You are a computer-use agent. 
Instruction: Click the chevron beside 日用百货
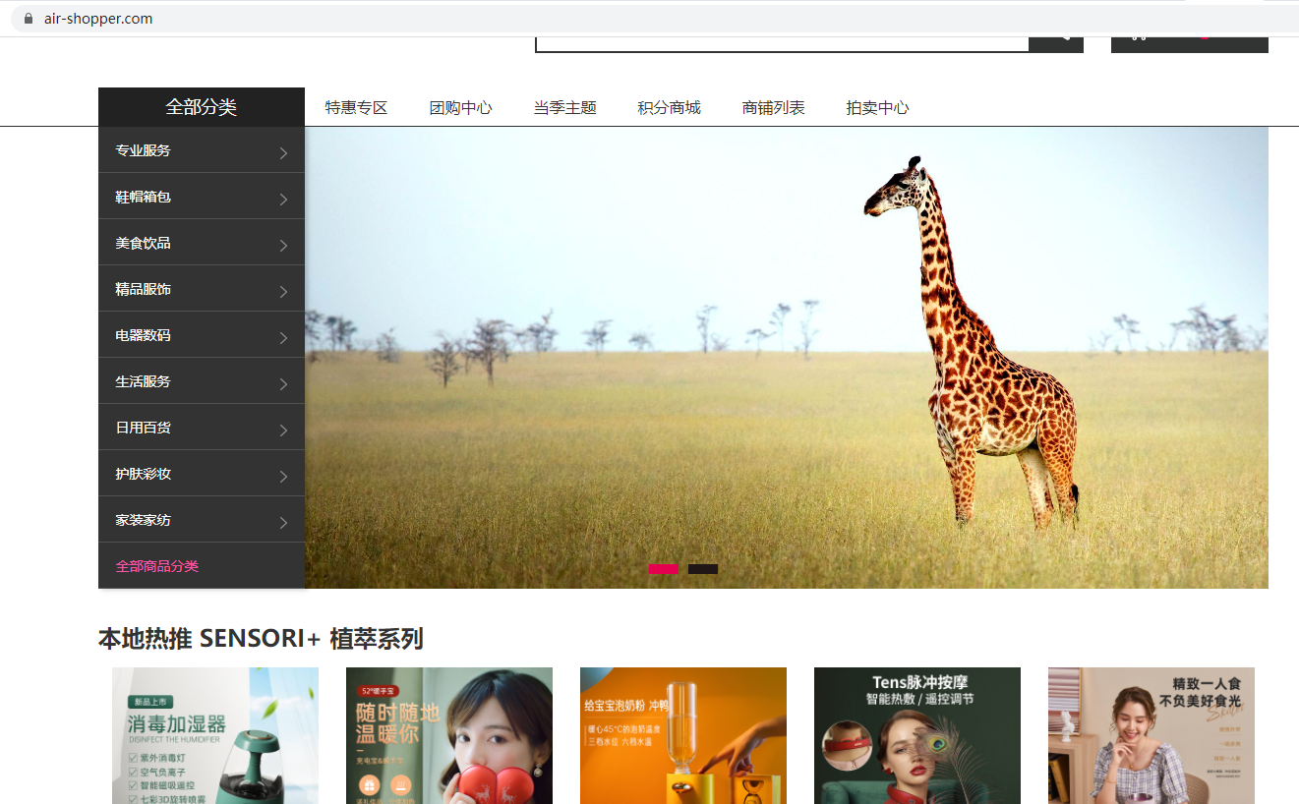[283, 430]
